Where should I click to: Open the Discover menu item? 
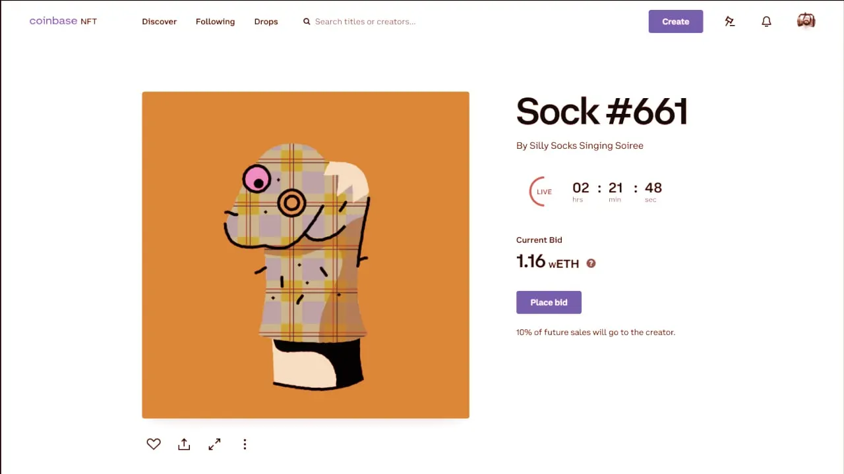[x=159, y=22]
